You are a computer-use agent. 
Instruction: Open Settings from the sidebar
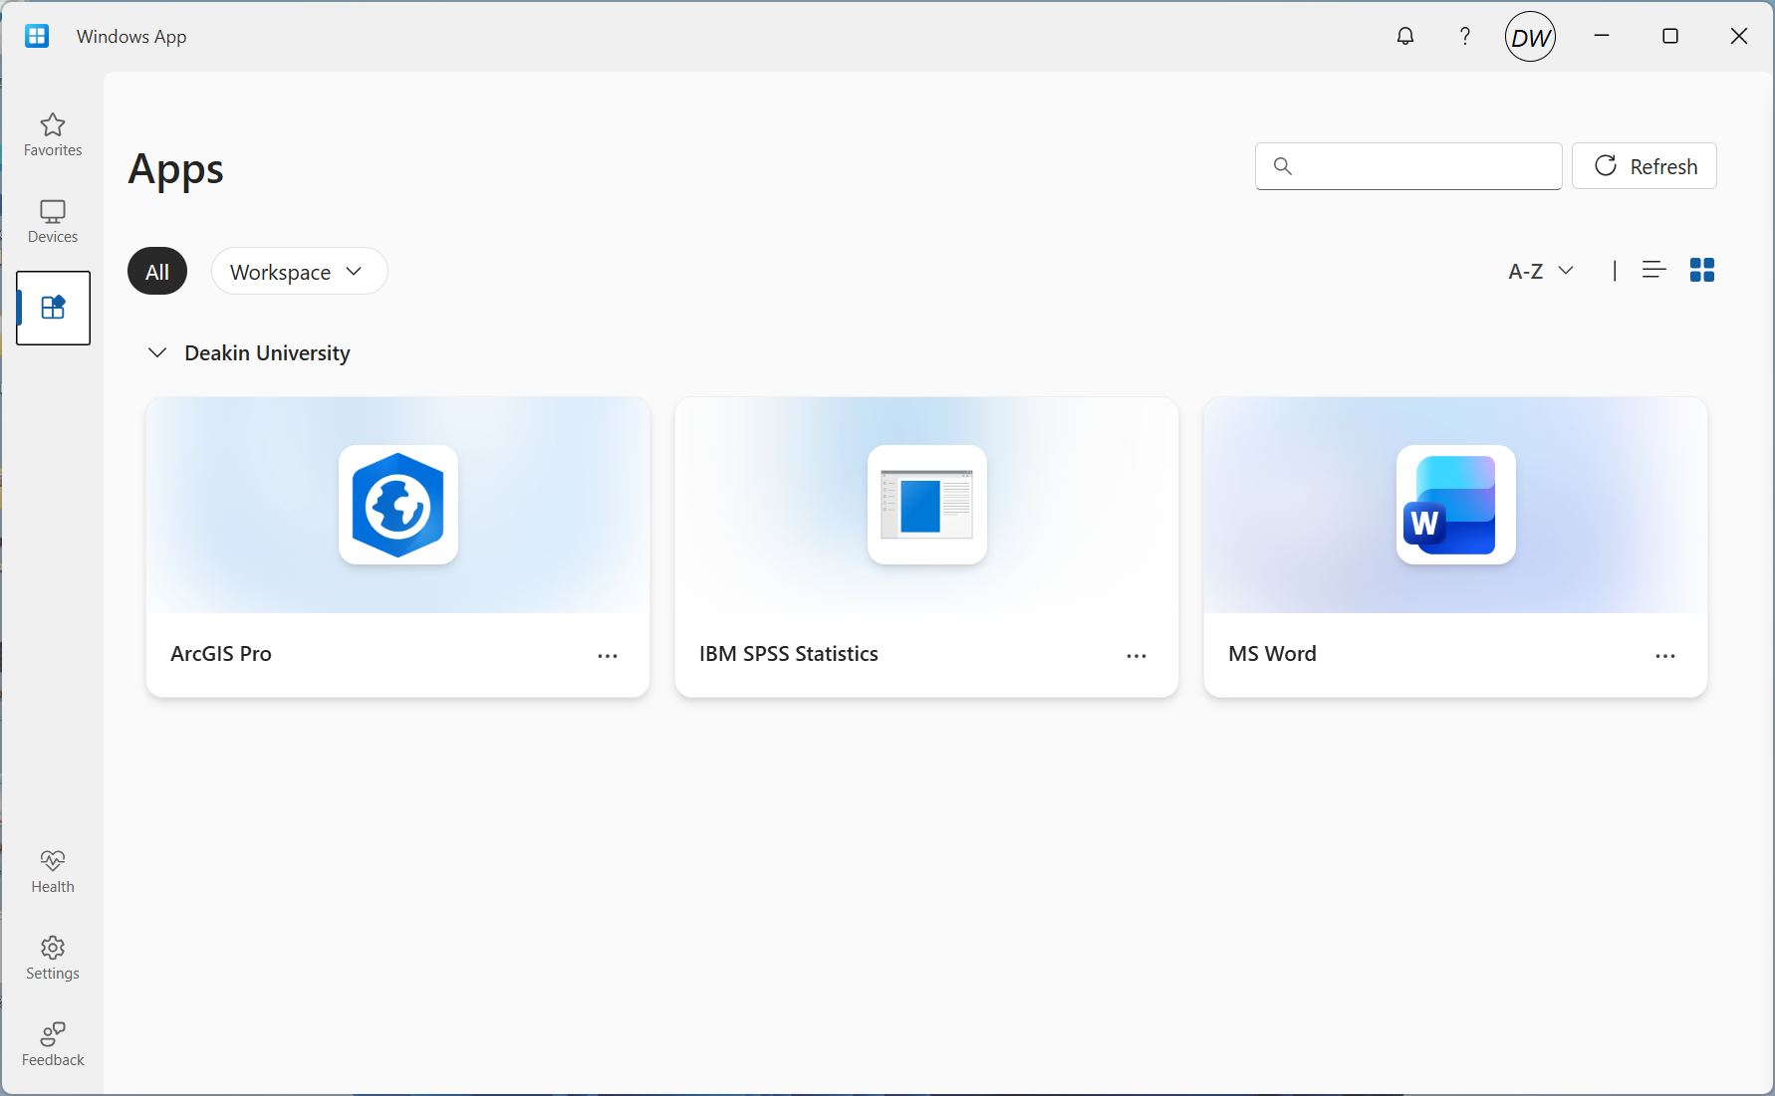[52, 957]
